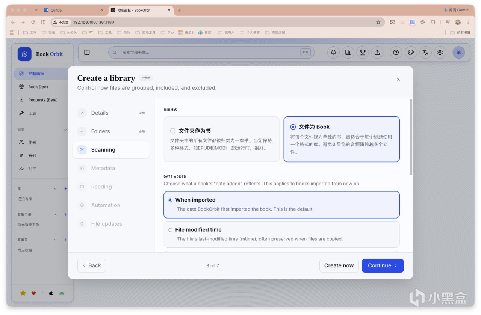
Task: Click the Create now button
Action: [x=339, y=265]
